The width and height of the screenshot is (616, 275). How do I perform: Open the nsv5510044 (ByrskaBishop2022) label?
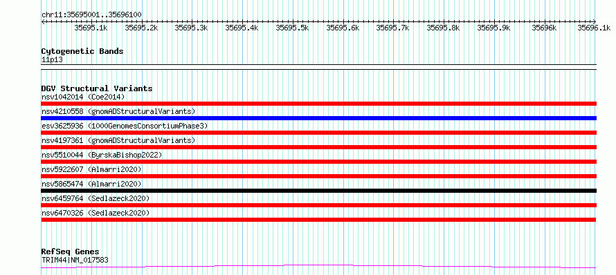102,155
